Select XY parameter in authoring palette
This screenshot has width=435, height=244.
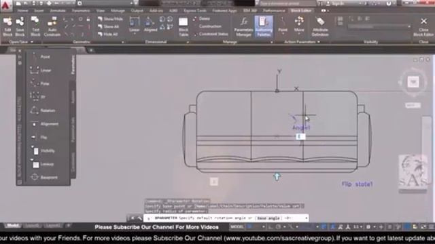pyautogui.click(x=38, y=97)
